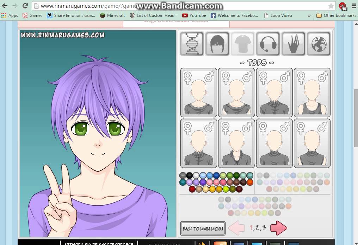Select the T-shirt clothing category
The image size is (358, 245).
point(242,44)
